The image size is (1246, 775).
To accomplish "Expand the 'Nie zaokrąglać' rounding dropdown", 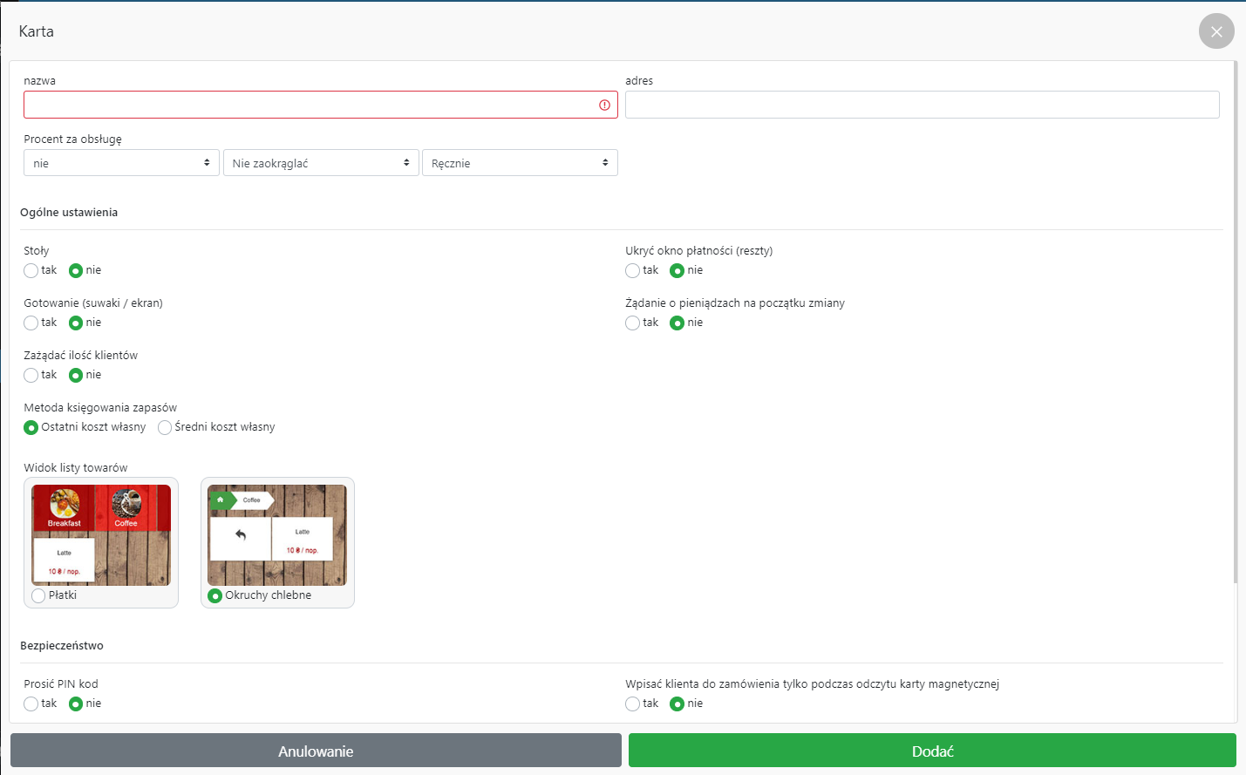I will 320,163.
